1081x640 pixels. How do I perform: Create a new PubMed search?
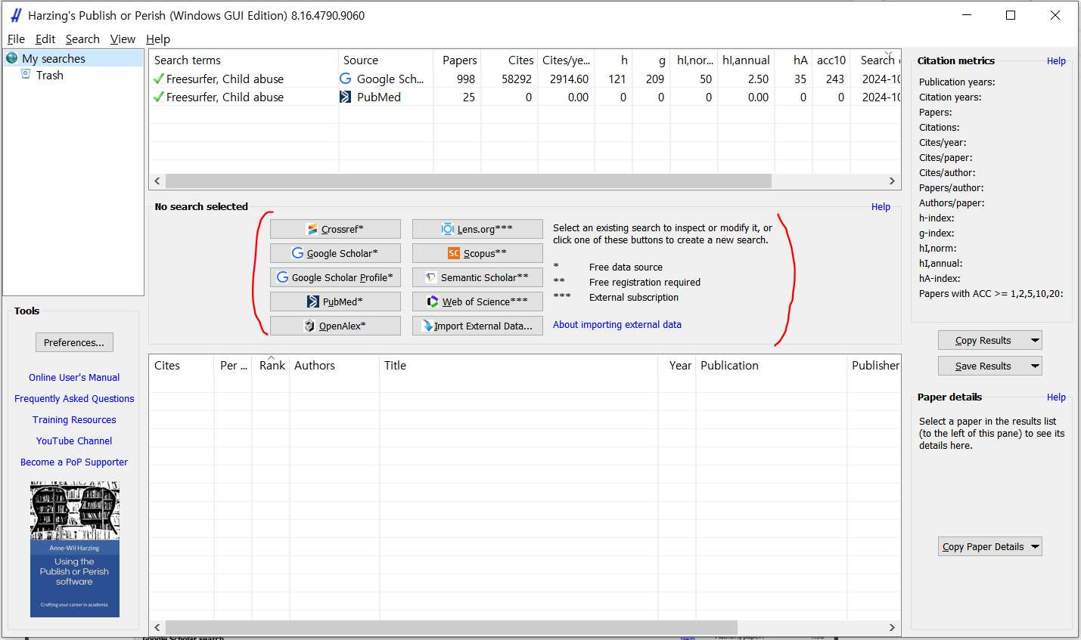click(335, 301)
